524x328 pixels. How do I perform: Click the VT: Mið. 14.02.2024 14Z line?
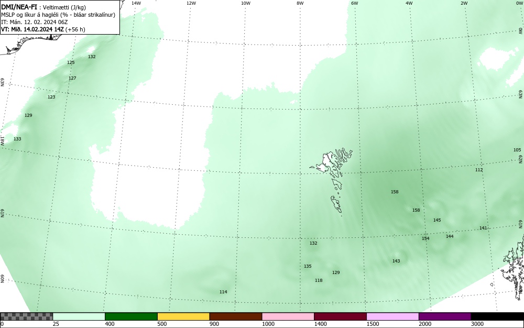pyautogui.click(x=43, y=29)
